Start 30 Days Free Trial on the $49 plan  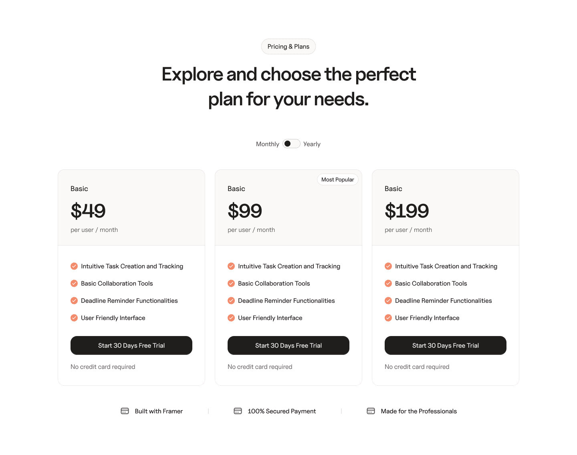pos(131,345)
